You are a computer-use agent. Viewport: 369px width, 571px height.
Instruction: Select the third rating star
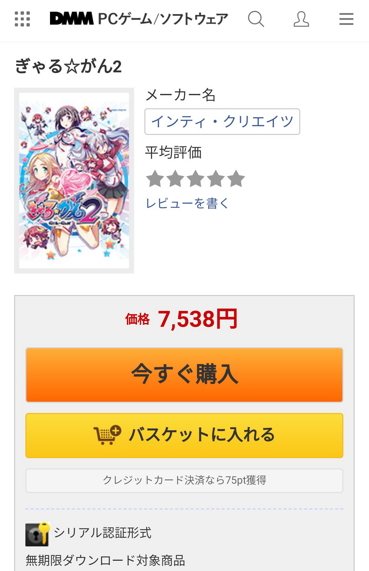[x=195, y=179]
